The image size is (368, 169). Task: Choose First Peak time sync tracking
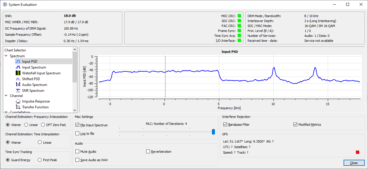pos(40,160)
